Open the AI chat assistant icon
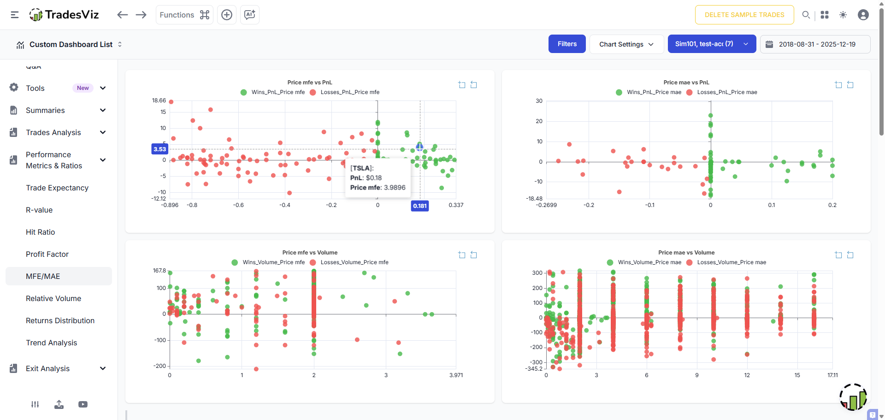This screenshot has height=420, width=885. pyautogui.click(x=249, y=14)
